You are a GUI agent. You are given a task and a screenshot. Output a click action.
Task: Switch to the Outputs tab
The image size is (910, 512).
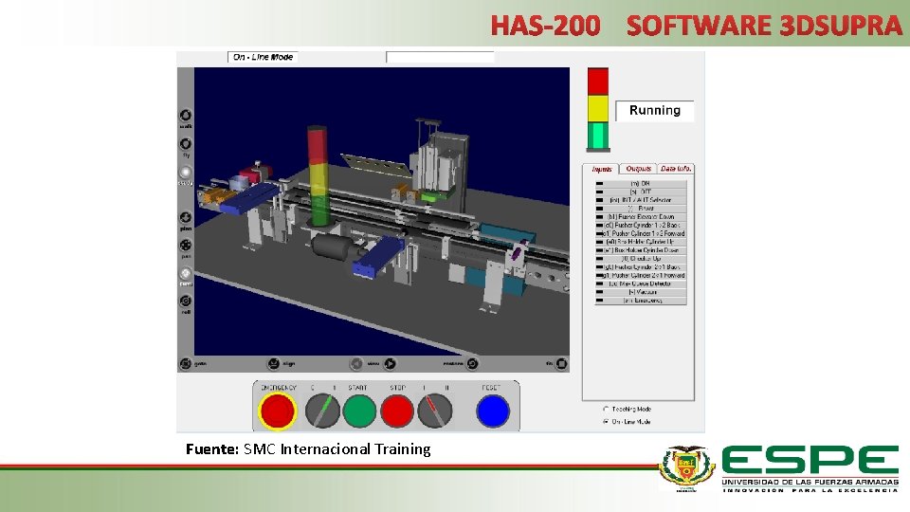point(638,169)
